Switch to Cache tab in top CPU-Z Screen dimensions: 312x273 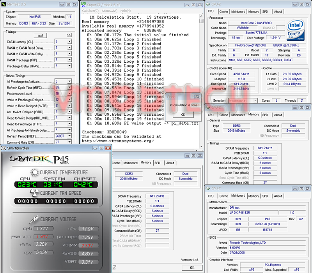click(223, 12)
